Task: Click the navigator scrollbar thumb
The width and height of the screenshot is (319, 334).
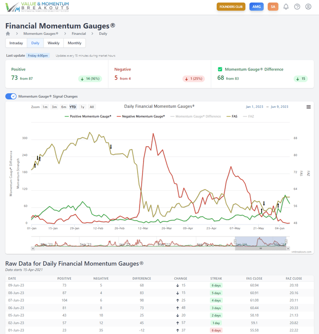Action: 261,248
